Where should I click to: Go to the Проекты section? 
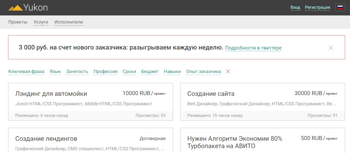pos(18,22)
